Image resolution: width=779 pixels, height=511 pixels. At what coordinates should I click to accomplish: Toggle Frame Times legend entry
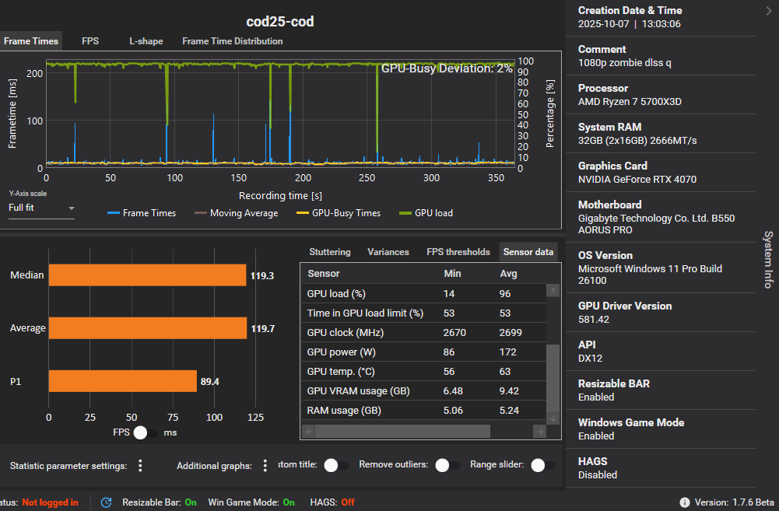(142, 213)
